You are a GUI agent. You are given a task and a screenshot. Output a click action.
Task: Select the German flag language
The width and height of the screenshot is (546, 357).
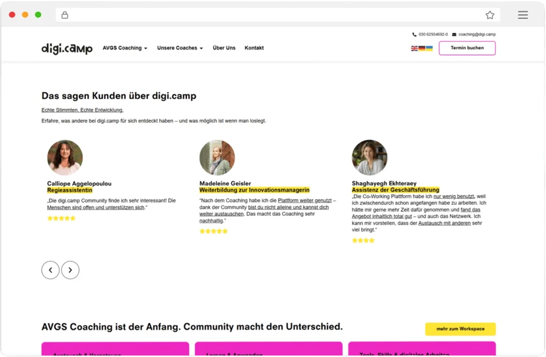click(x=422, y=48)
